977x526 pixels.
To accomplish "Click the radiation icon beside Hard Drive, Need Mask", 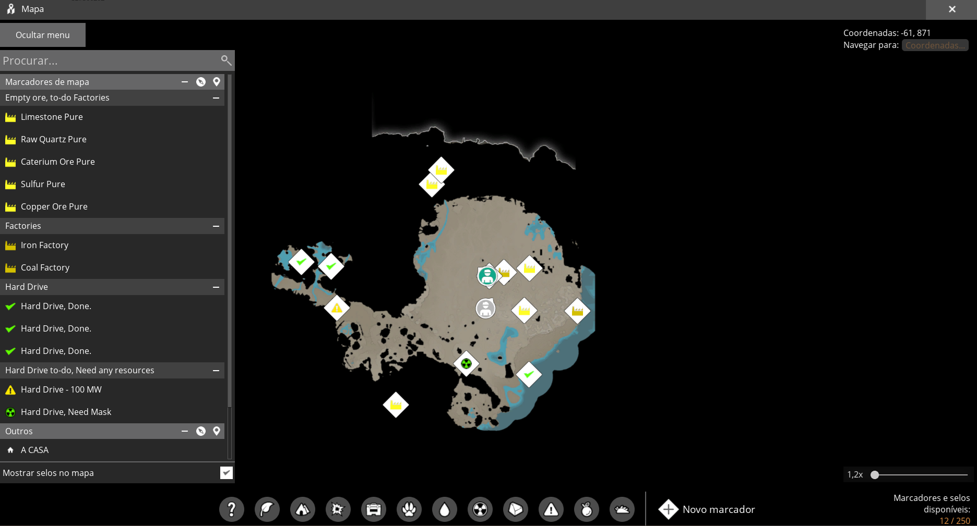I will 10,412.
